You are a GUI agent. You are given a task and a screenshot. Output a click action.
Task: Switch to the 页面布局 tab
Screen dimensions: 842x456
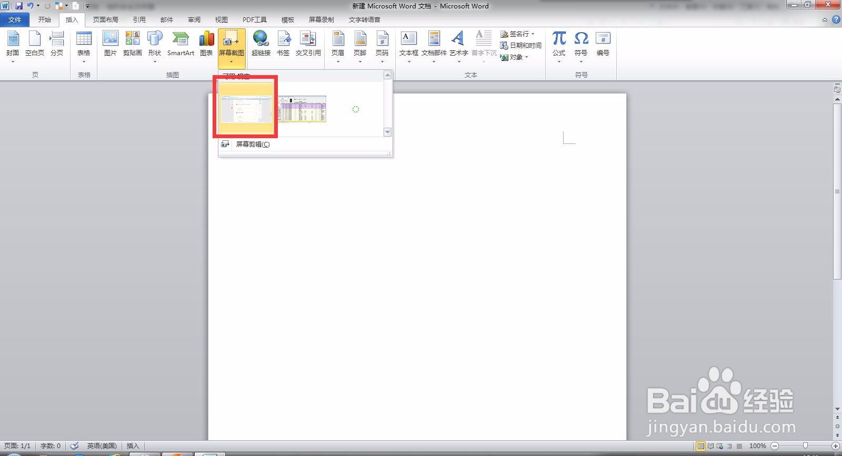coord(106,20)
